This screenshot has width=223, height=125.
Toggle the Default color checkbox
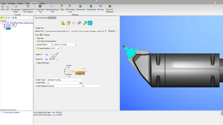(43, 35)
